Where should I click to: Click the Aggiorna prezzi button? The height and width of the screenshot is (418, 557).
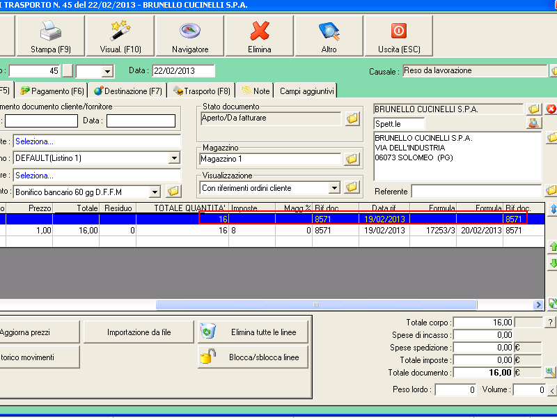click(39, 332)
